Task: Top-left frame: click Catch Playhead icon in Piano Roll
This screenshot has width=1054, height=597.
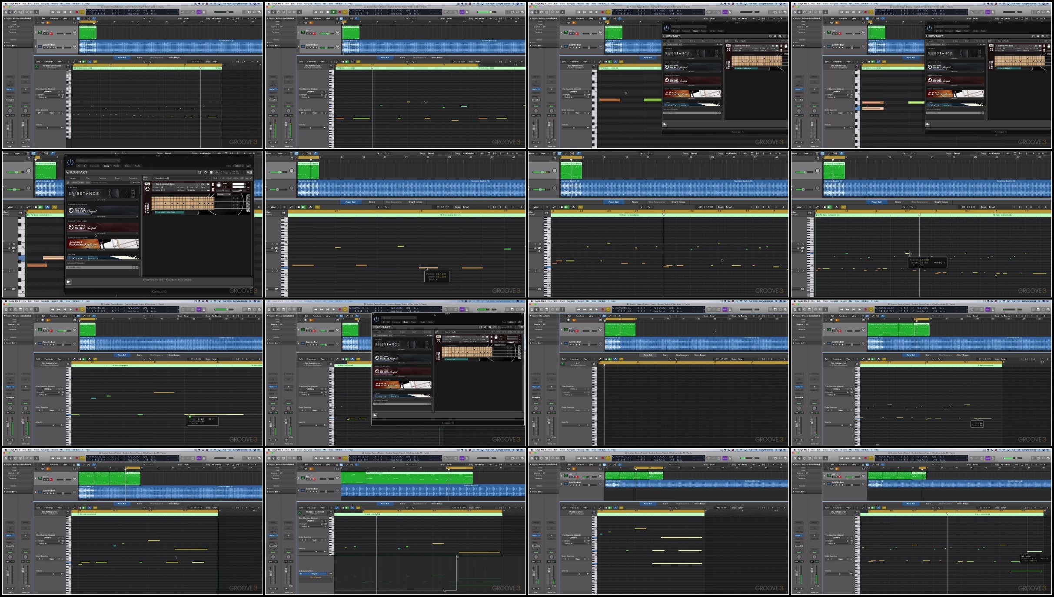Action: pos(90,62)
